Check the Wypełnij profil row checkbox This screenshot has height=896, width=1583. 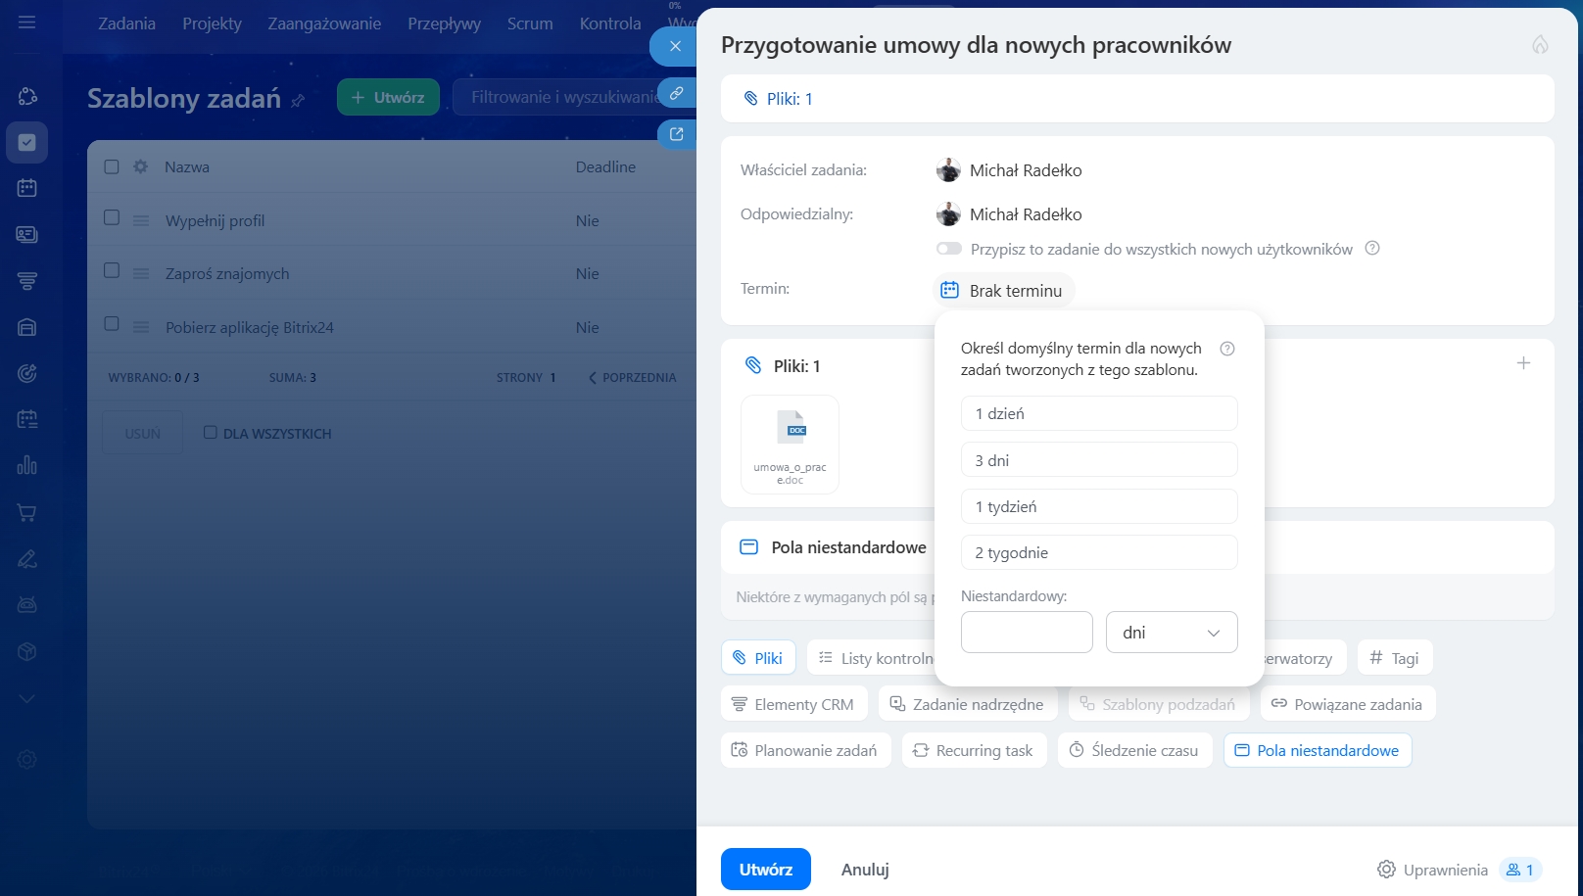[112, 217]
